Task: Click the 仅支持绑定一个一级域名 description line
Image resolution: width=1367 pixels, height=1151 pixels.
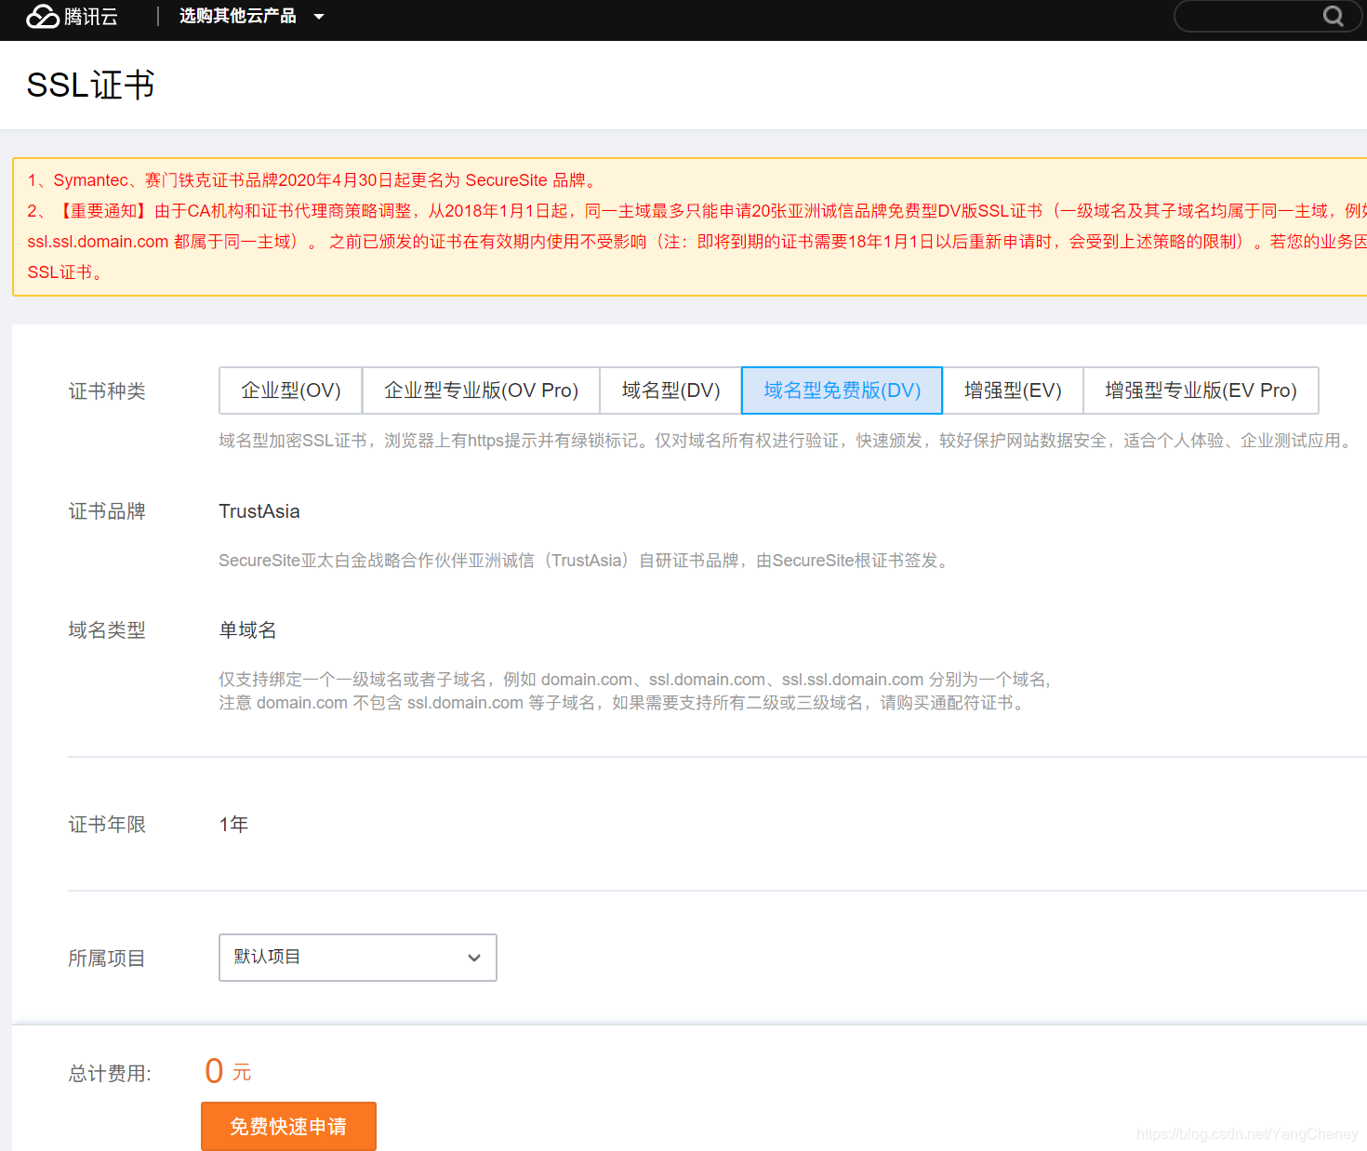Action: coord(635,680)
